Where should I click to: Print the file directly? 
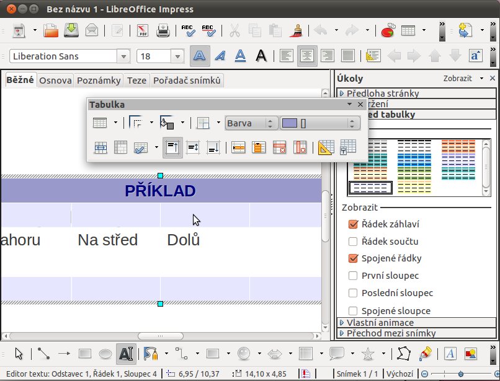click(x=163, y=30)
